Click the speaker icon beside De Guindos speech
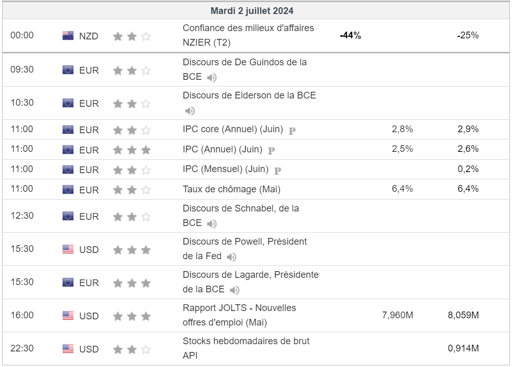The width and height of the screenshot is (512, 367). coord(211,78)
